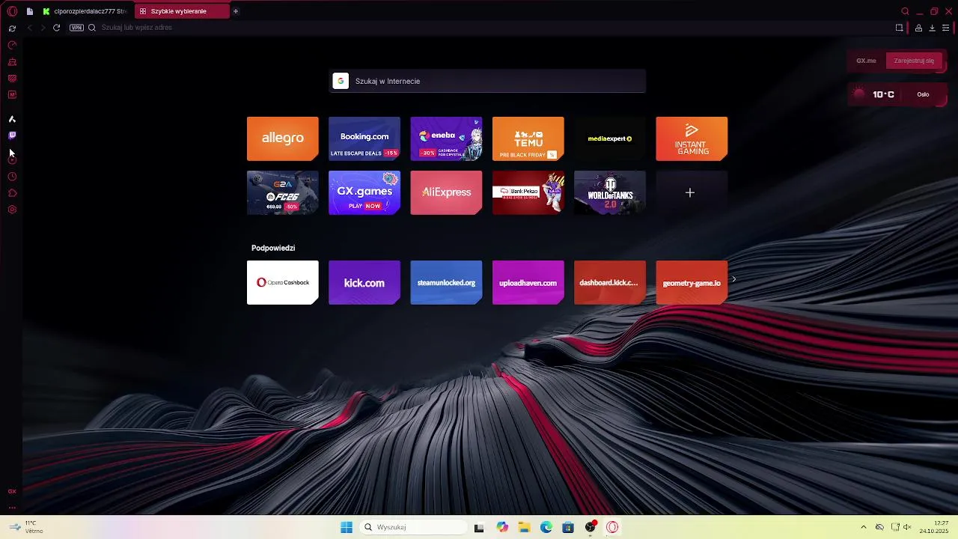The image size is (958, 539).
Task: Open the World of Tanks speed dial tile
Action: tap(610, 192)
